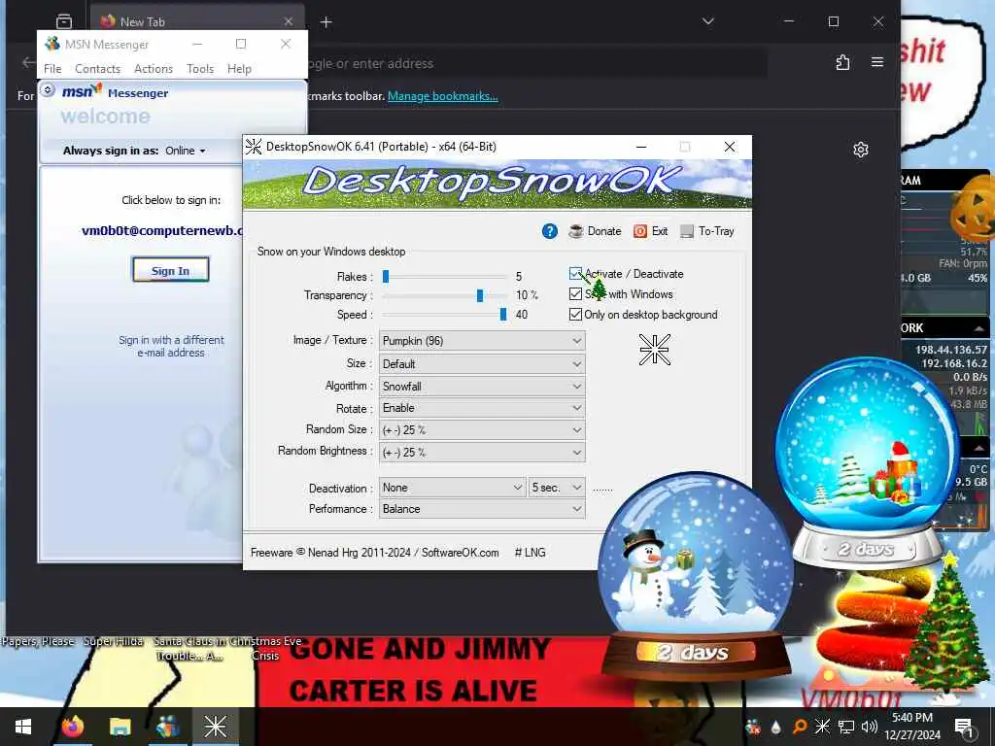Open the Firefox hamburger application menu
The image size is (995, 746).
coord(877,62)
